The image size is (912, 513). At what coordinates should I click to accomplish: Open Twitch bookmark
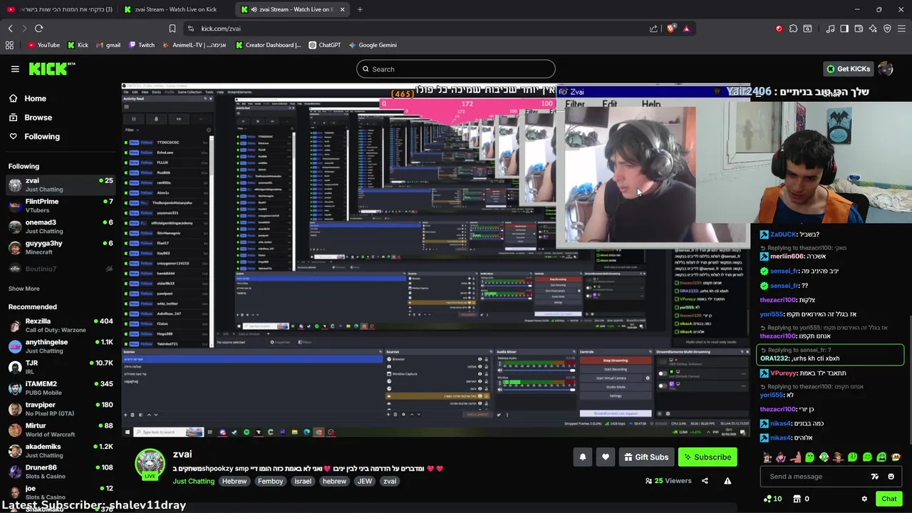141,45
